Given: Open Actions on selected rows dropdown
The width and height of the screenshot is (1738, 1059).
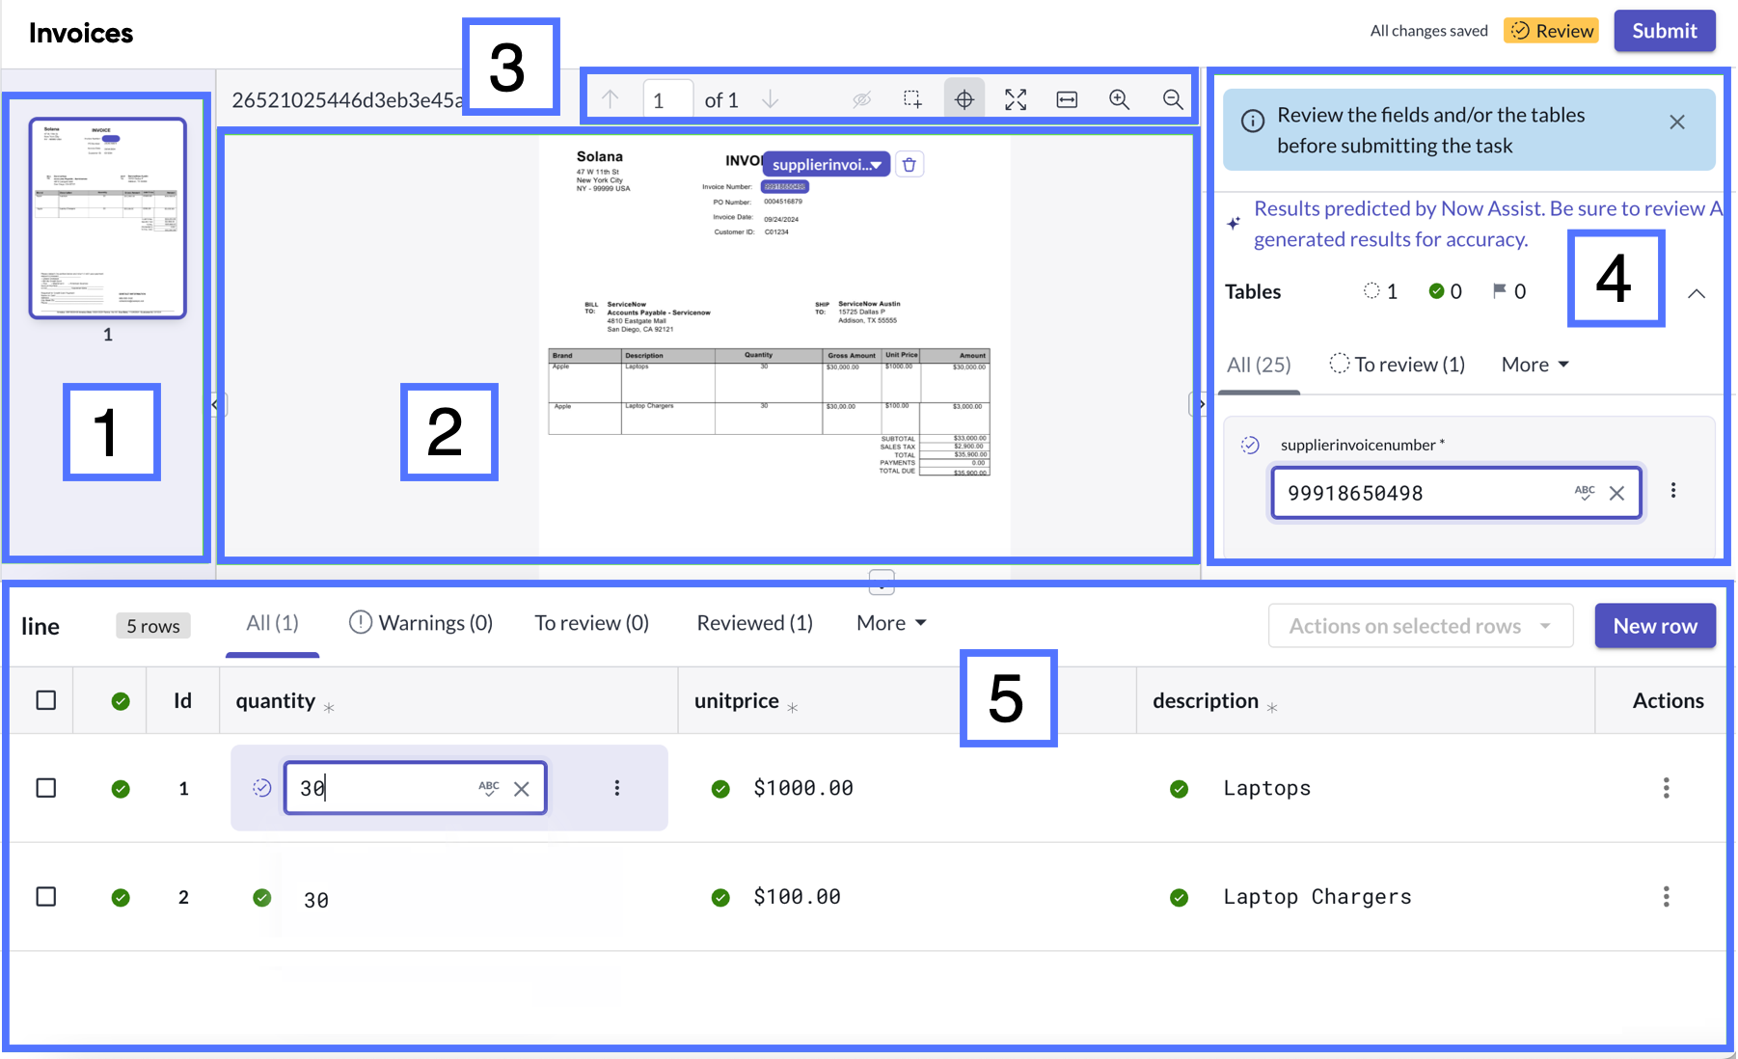Looking at the screenshot, I should [x=1421, y=626].
